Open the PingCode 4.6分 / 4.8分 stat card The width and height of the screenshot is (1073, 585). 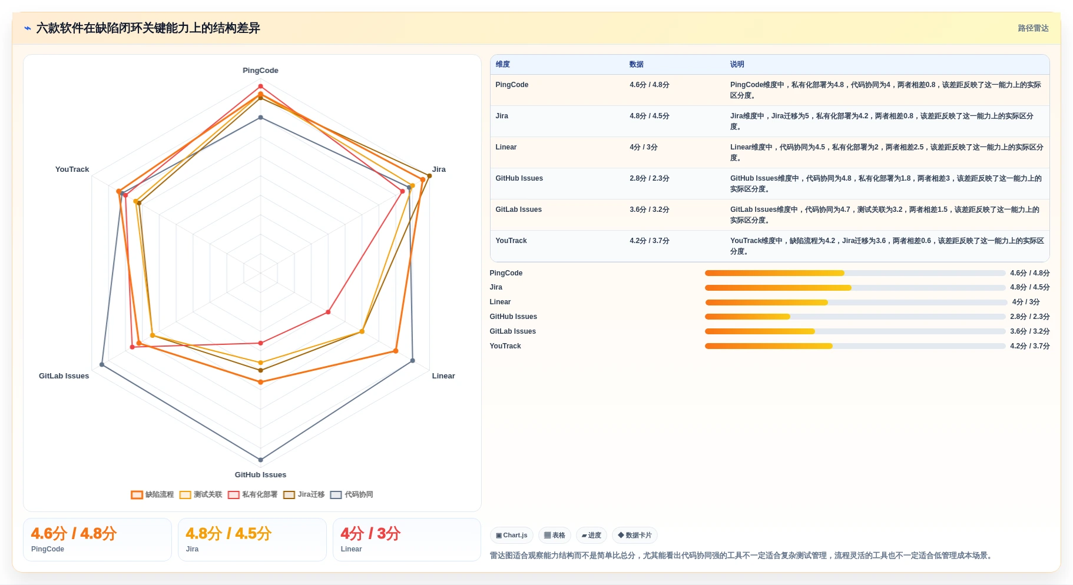click(97, 540)
